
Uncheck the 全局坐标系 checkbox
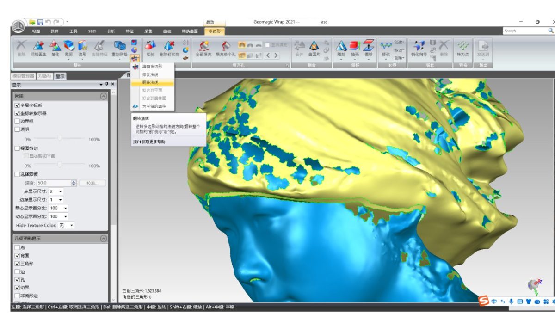[17, 105]
